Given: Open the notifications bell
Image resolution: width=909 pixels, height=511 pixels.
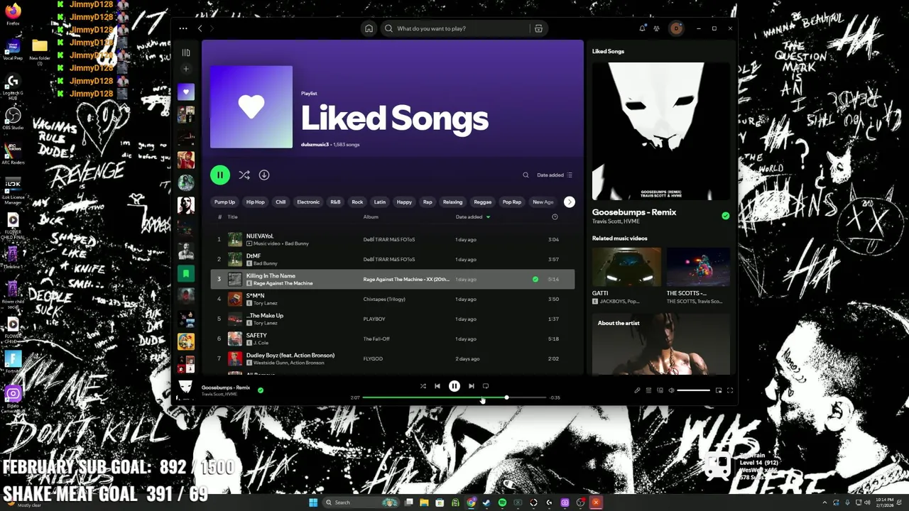Looking at the screenshot, I should [x=642, y=28].
